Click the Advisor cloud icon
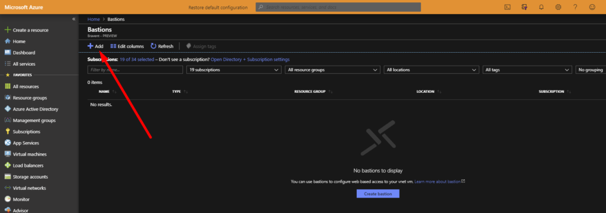 pyautogui.click(x=7, y=210)
